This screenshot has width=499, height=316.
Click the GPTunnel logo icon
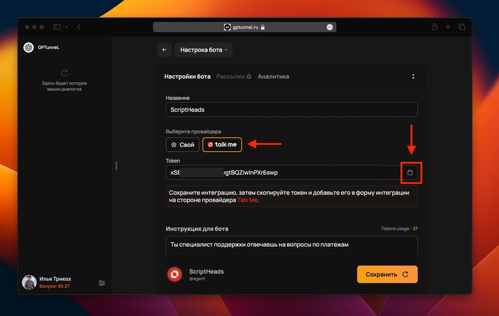click(28, 48)
